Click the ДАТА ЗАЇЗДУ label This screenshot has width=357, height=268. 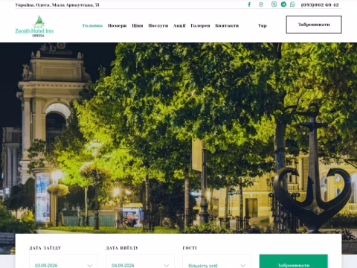45,248
